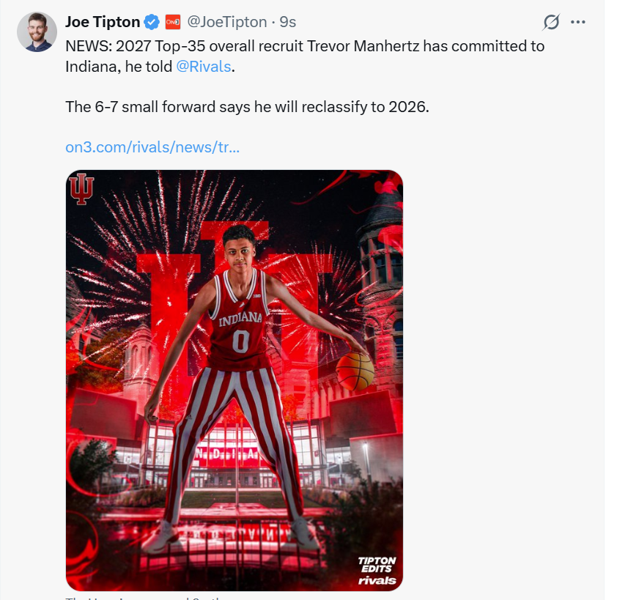This screenshot has width=617, height=600.
Task: Click the Joe Tipton display name
Action: (x=102, y=22)
